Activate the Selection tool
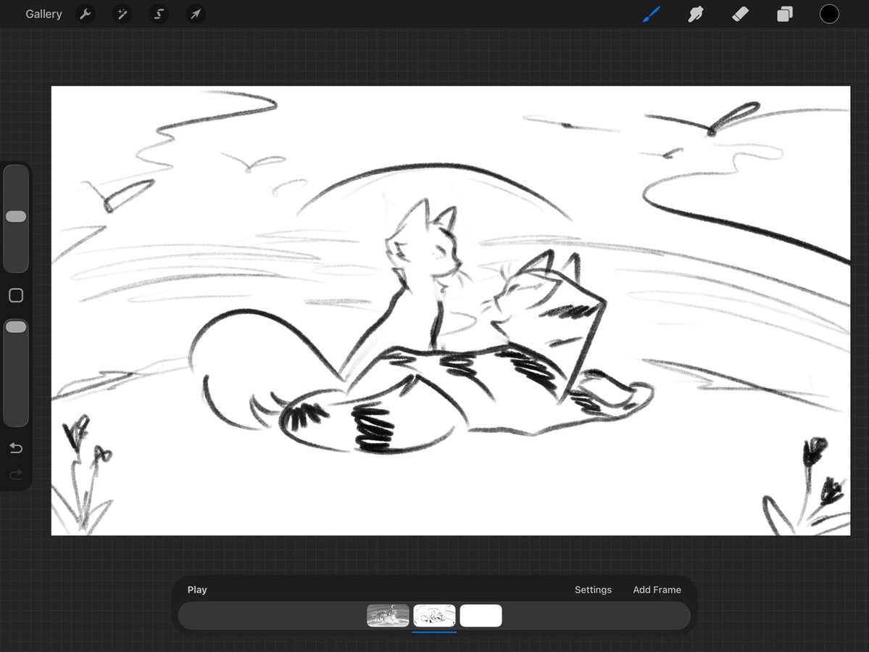Image resolution: width=869 pixels, height=652 pixels. click(x=159, y=14)
